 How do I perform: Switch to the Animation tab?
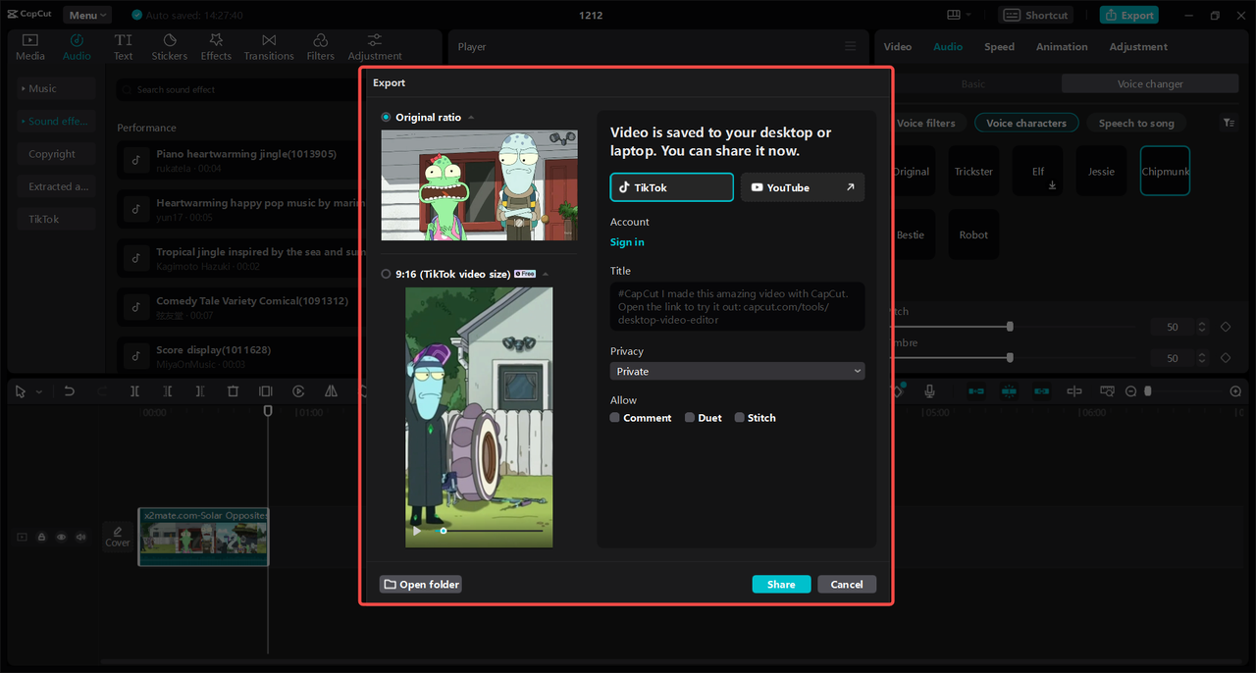point(1062,46)
